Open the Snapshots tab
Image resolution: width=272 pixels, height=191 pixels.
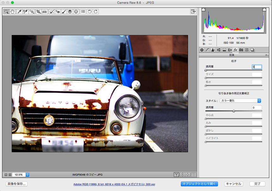(252, 50)
